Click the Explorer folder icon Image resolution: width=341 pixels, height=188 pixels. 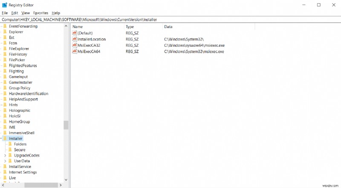[x=5, y=32]
